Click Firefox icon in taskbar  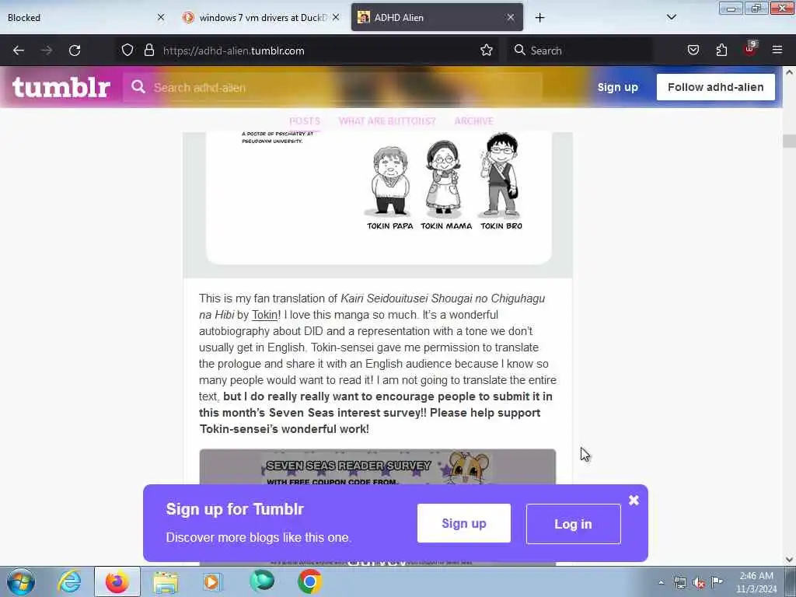point(117,581)
